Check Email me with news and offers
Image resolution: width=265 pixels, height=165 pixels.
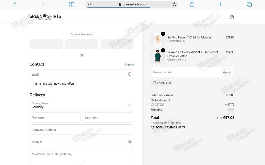[31, 83]
